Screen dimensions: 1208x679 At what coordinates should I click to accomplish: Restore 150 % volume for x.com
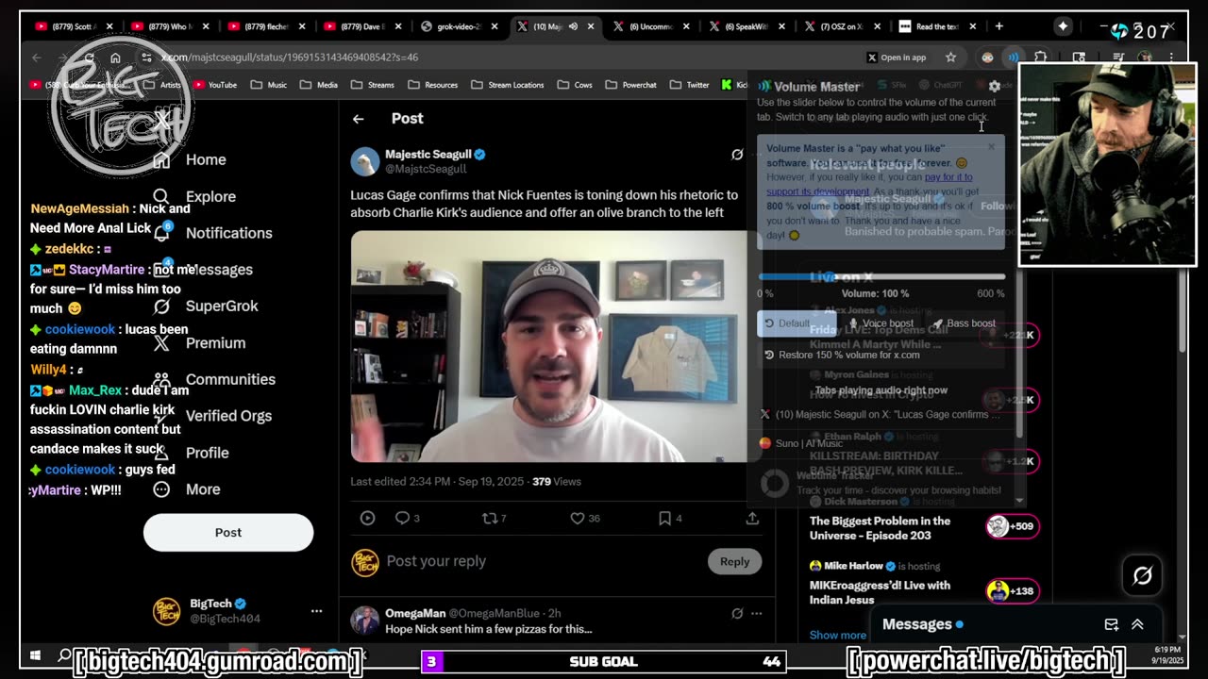(841, 355)
